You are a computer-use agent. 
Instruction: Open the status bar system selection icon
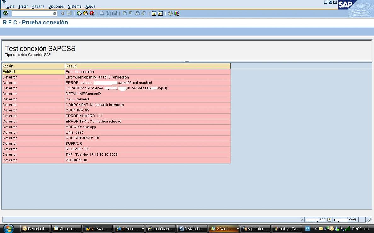click(329, 220)
